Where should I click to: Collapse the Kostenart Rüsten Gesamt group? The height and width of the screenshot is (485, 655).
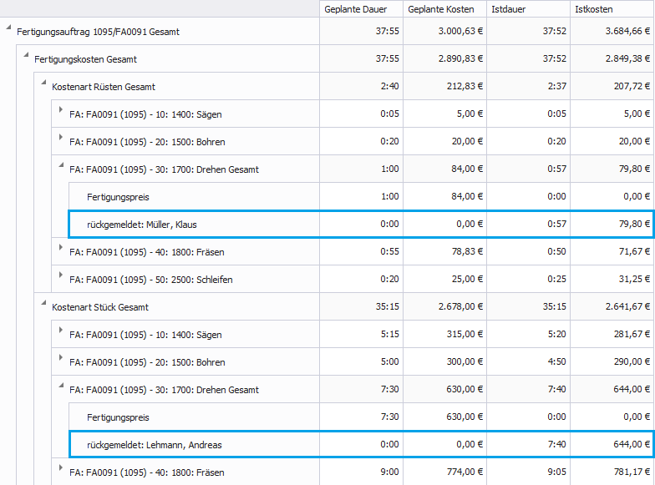coord(43,84)
